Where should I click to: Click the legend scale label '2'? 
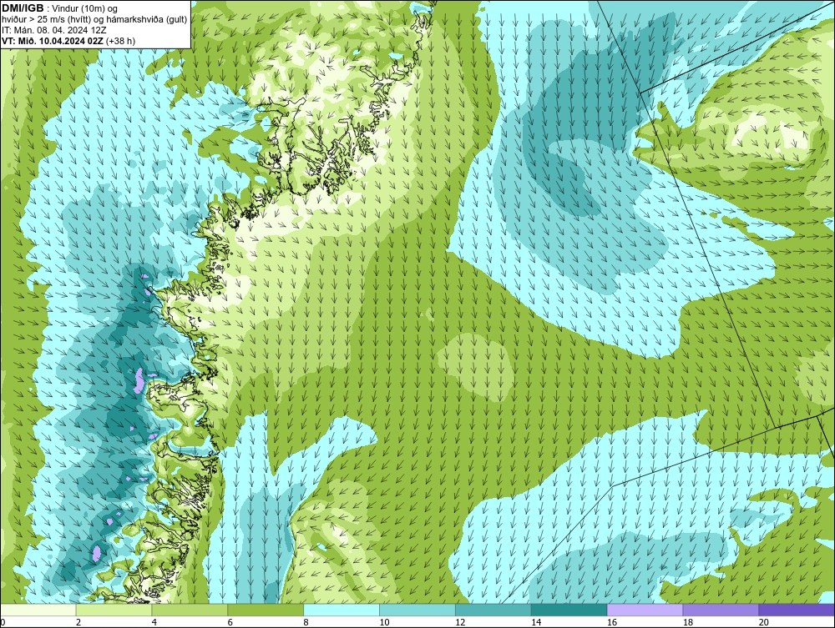point(78,622)
